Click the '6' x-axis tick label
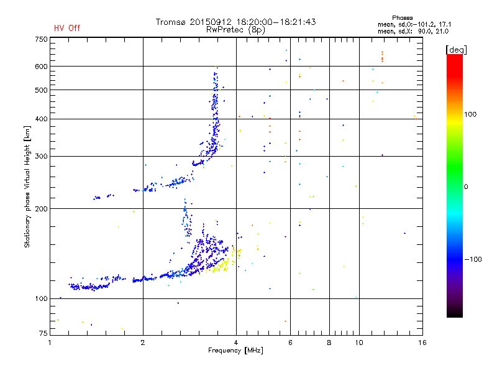 click(x=290, y=343)
